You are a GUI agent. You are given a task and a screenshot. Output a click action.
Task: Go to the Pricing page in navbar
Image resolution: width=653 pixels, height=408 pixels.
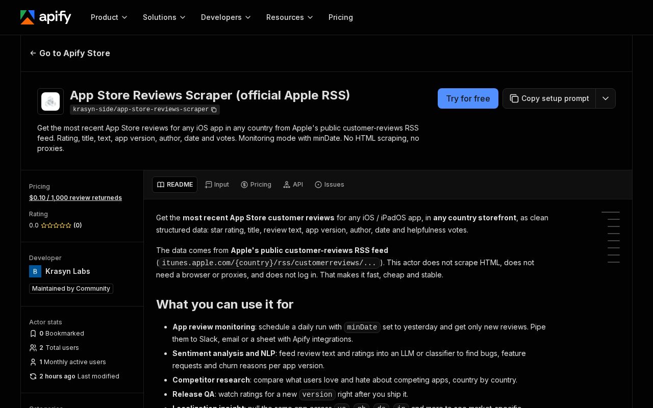pyautogui.click(x=341, y=17)
